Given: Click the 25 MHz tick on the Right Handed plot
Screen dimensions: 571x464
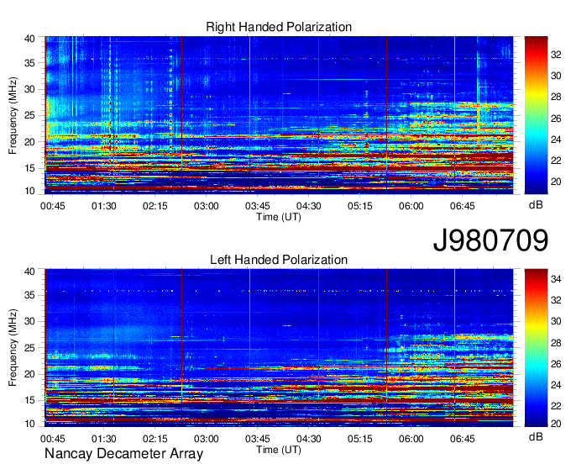Looking at the screenshot, I should [x=29, y=116].
